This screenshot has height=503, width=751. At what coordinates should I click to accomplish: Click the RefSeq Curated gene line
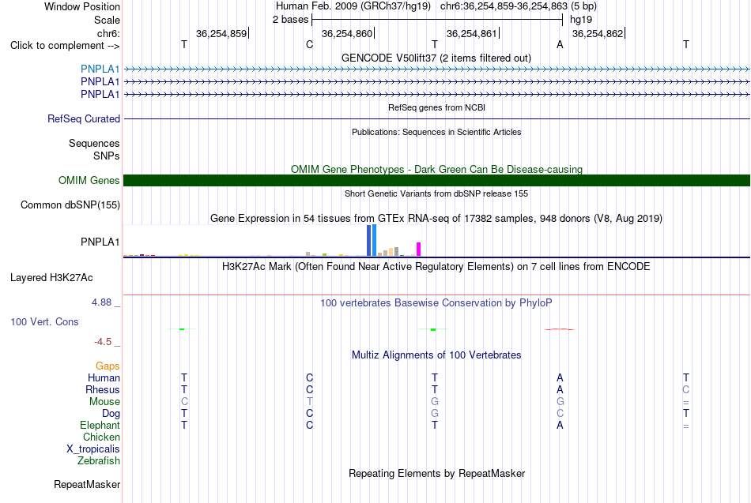coord(436,118)
